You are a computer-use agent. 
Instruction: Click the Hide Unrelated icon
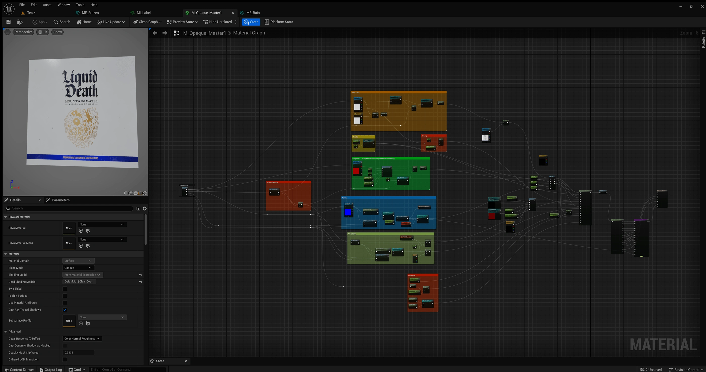coord(205,22)
